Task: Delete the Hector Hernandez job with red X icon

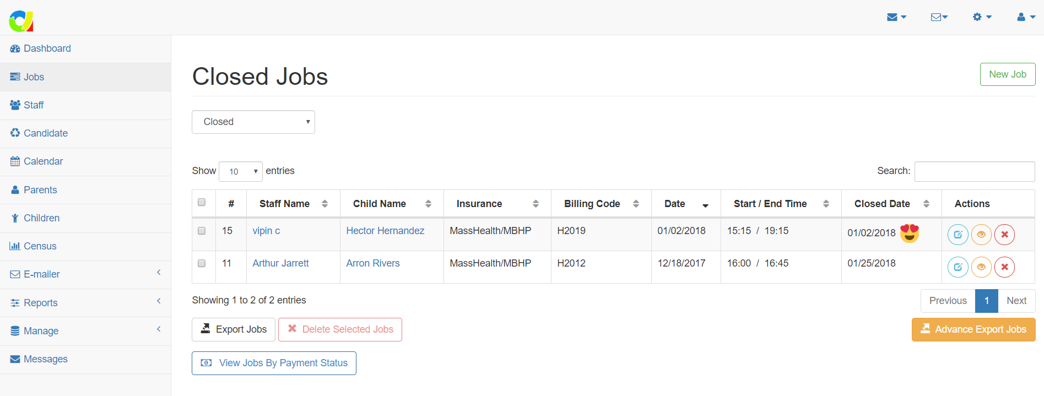Action: tap(1004, 235)
